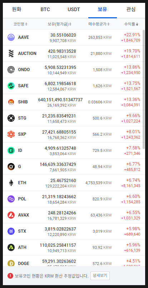Sort by 코인명 column header

tap(20, 24)
